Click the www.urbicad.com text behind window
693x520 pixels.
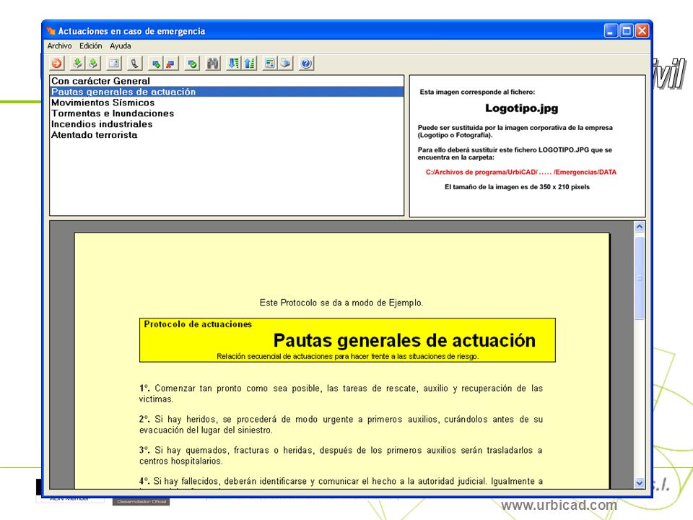(559, 505)
